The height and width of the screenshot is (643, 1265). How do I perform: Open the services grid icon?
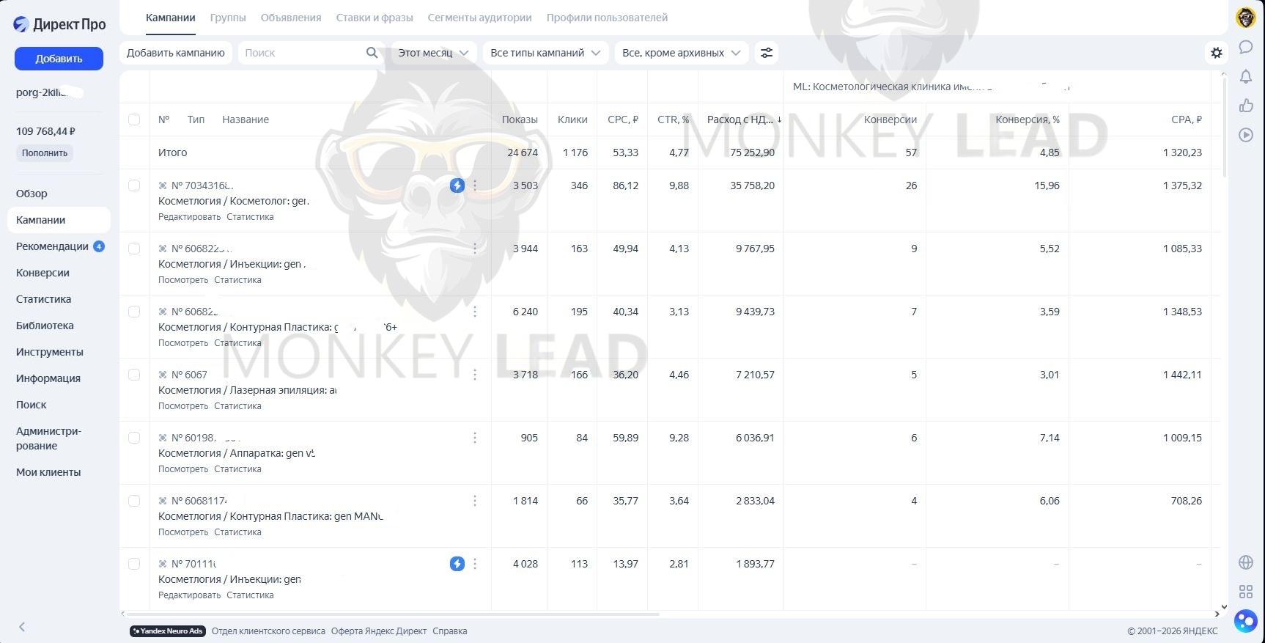tap(1246, 592)
